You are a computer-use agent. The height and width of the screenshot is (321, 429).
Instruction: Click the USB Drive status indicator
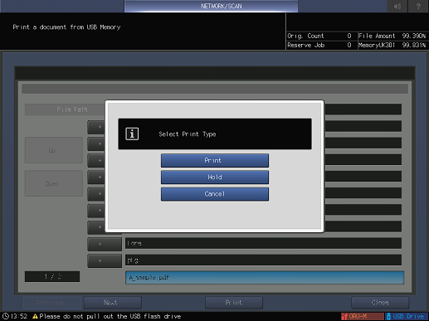(x=407, y=316)
